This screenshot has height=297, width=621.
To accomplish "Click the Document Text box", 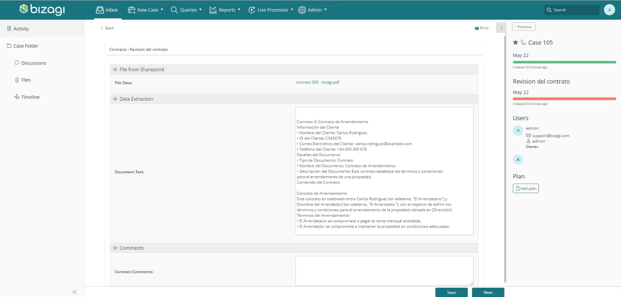I will click(384, 171).
